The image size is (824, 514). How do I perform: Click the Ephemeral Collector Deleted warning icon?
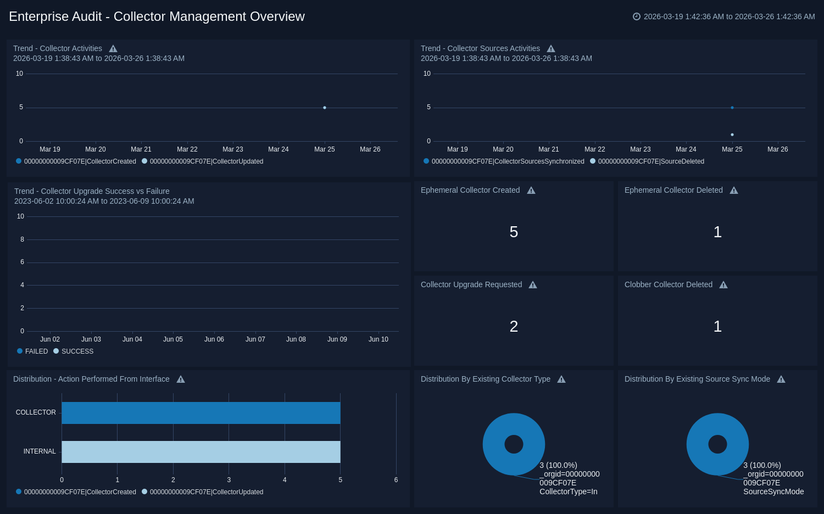734,191
